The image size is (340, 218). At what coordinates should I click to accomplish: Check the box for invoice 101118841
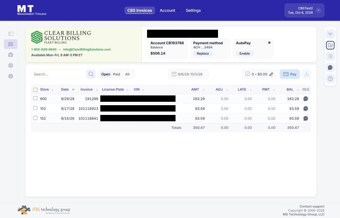tap(35, 118)
